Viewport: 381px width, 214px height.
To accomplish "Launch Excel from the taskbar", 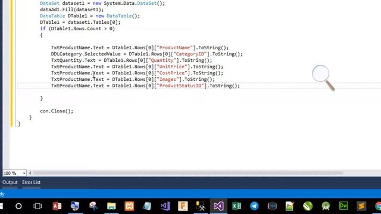I will [236, 206].
